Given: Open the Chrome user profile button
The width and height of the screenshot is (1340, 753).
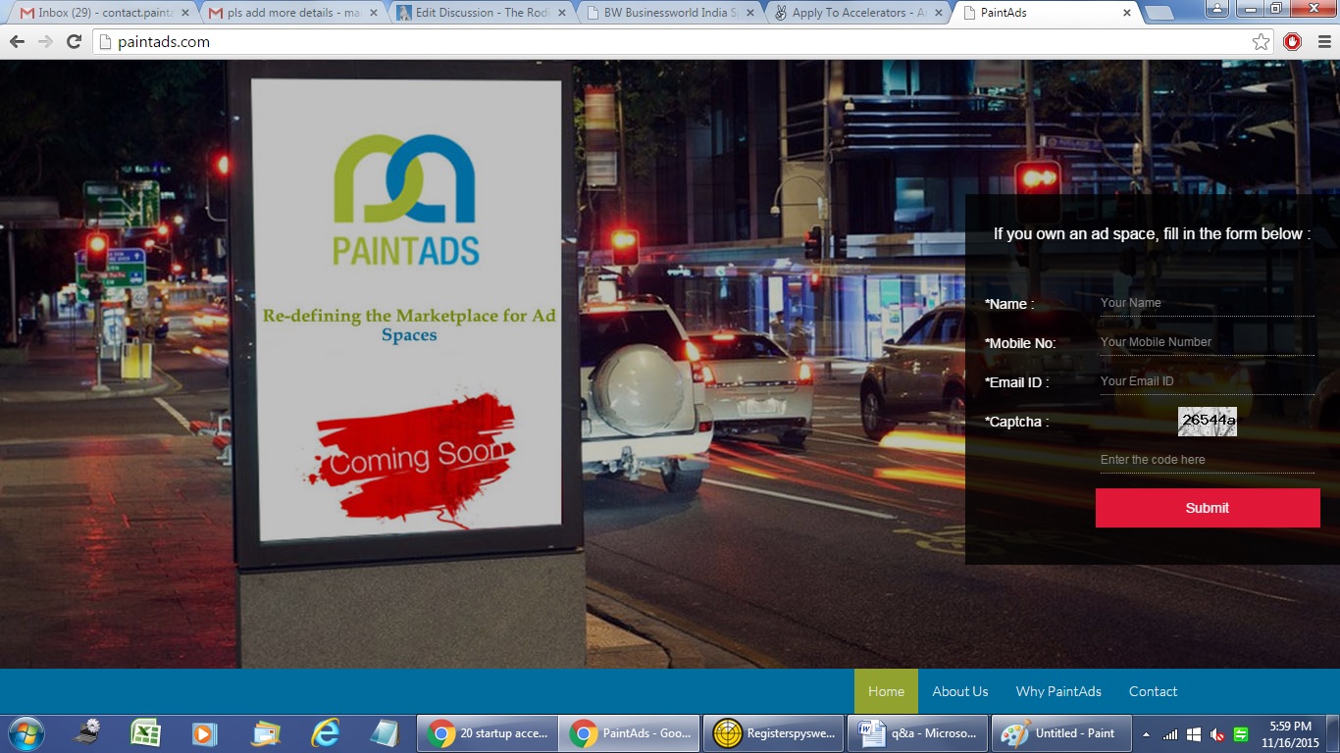Looking at the screenshot, I should point(1217,9).
